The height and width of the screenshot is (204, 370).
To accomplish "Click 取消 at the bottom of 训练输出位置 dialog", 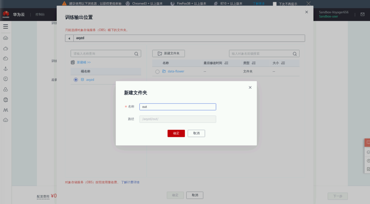I will point(195,195).
